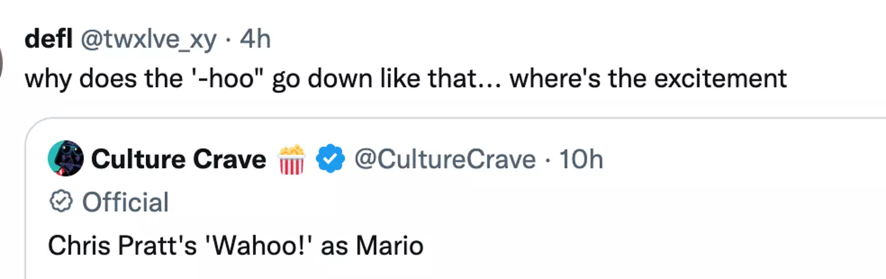
Task: Open the 4h tweet timestamp
Action: coord(255,41)
